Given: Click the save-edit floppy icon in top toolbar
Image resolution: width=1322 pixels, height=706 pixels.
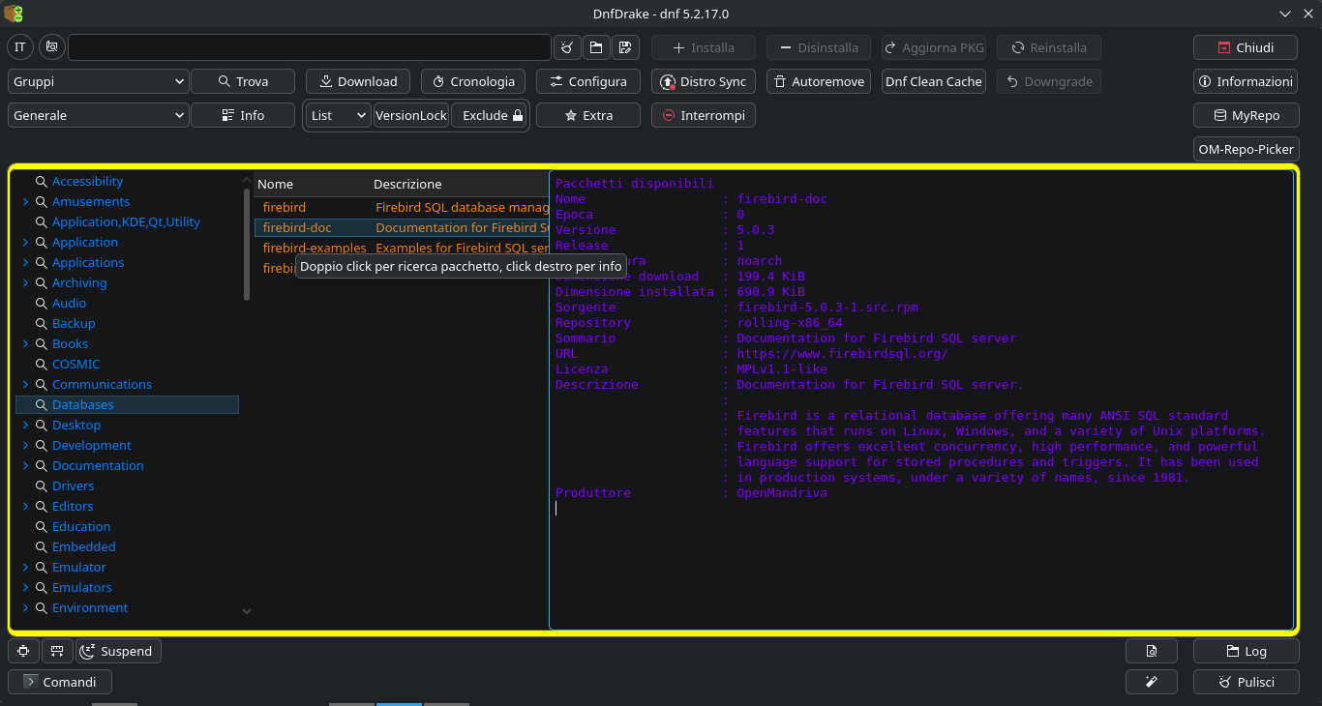Looking at the screenshot, I should (x=624, y=47).
